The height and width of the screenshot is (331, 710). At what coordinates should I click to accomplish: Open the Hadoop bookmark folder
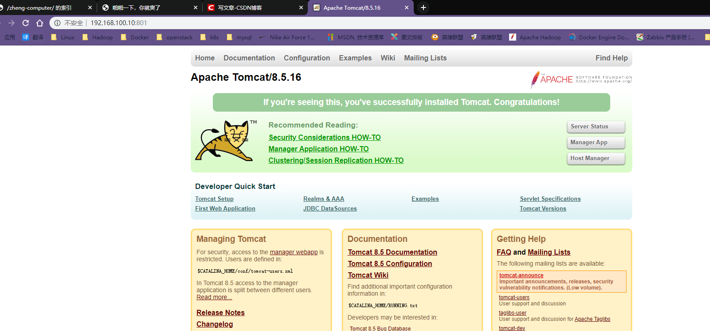click(98, 37)
